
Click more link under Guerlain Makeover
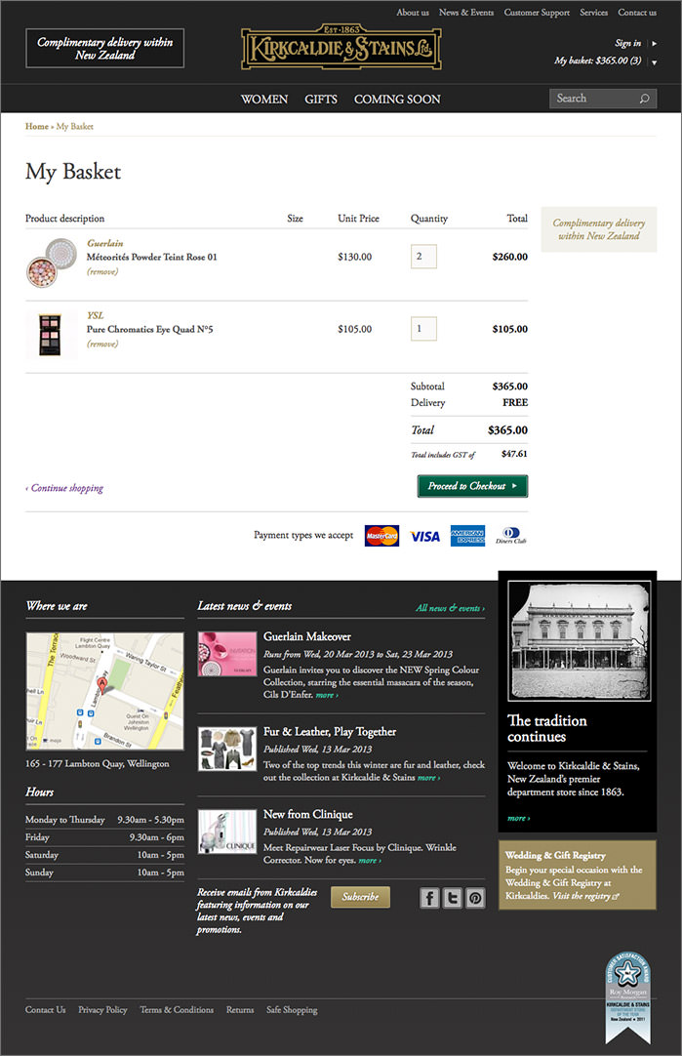327,695
